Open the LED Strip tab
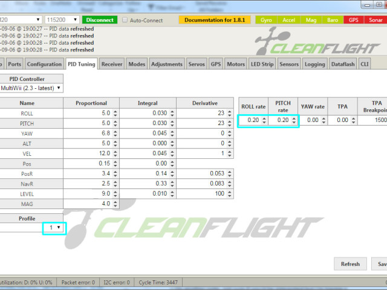 [262, 64]
